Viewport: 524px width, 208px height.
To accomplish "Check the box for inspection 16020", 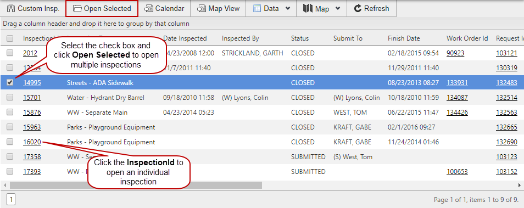I will pyautogui.click(x=10, y=142).
